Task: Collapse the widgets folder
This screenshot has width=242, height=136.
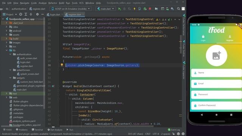Action: click(10, 78)
